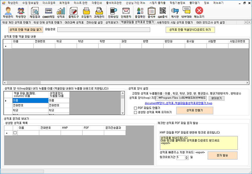Open the QR출석 QR code icon
This screenshot has height=174, width=252.
(x=162, y=12)
